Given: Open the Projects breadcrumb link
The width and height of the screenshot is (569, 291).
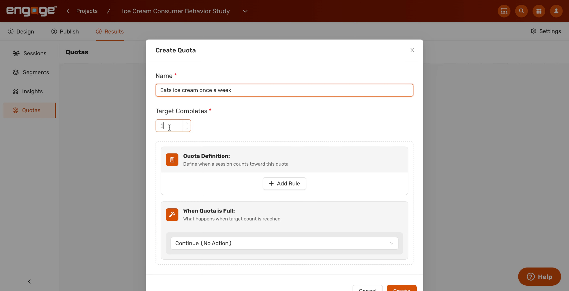Looking at the screenshot, I should tap(87, 11).
